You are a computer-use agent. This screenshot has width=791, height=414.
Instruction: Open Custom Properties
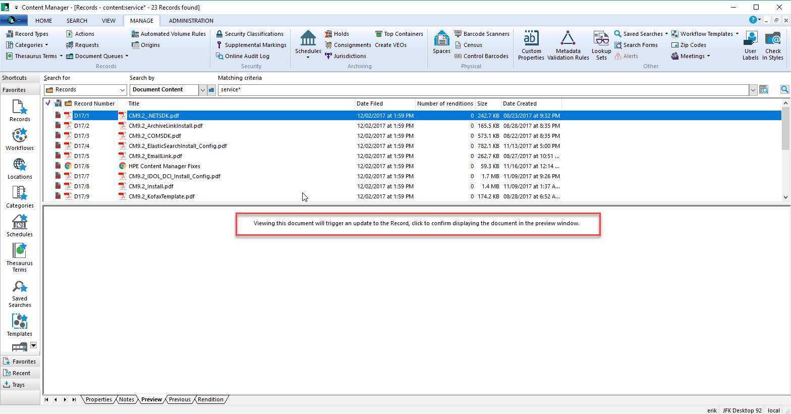click(x=531, y=45)
